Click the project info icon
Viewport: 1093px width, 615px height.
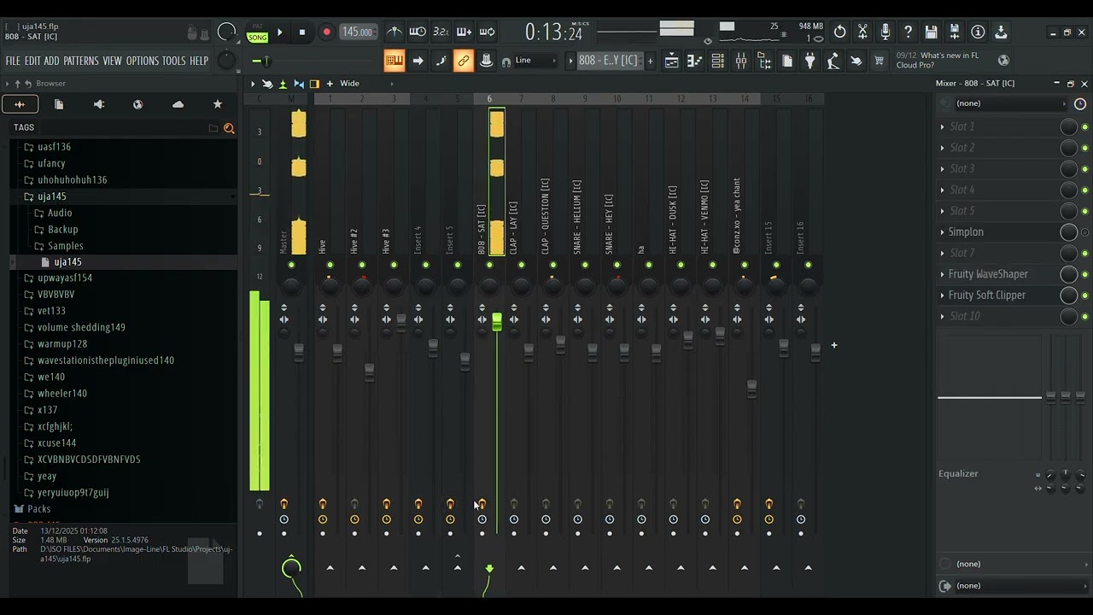tap(978, 32)
